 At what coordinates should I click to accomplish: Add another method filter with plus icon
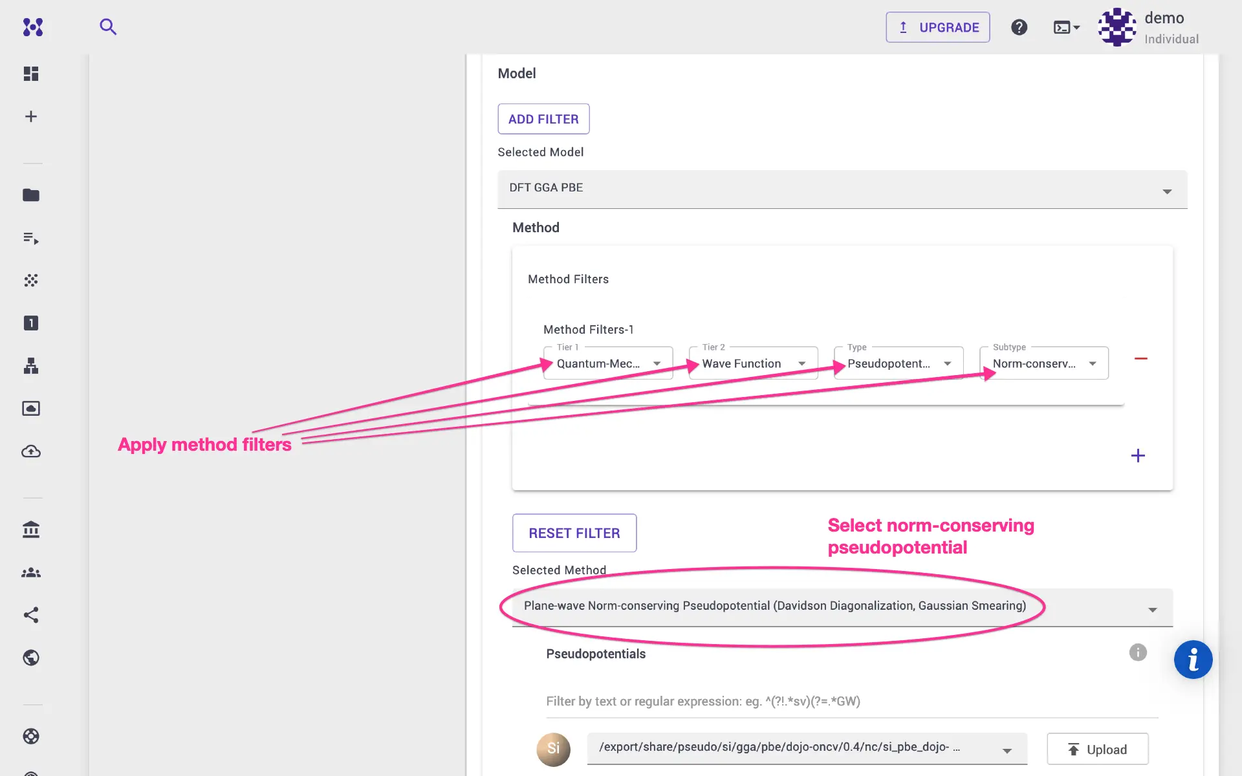coord(1138,455)
